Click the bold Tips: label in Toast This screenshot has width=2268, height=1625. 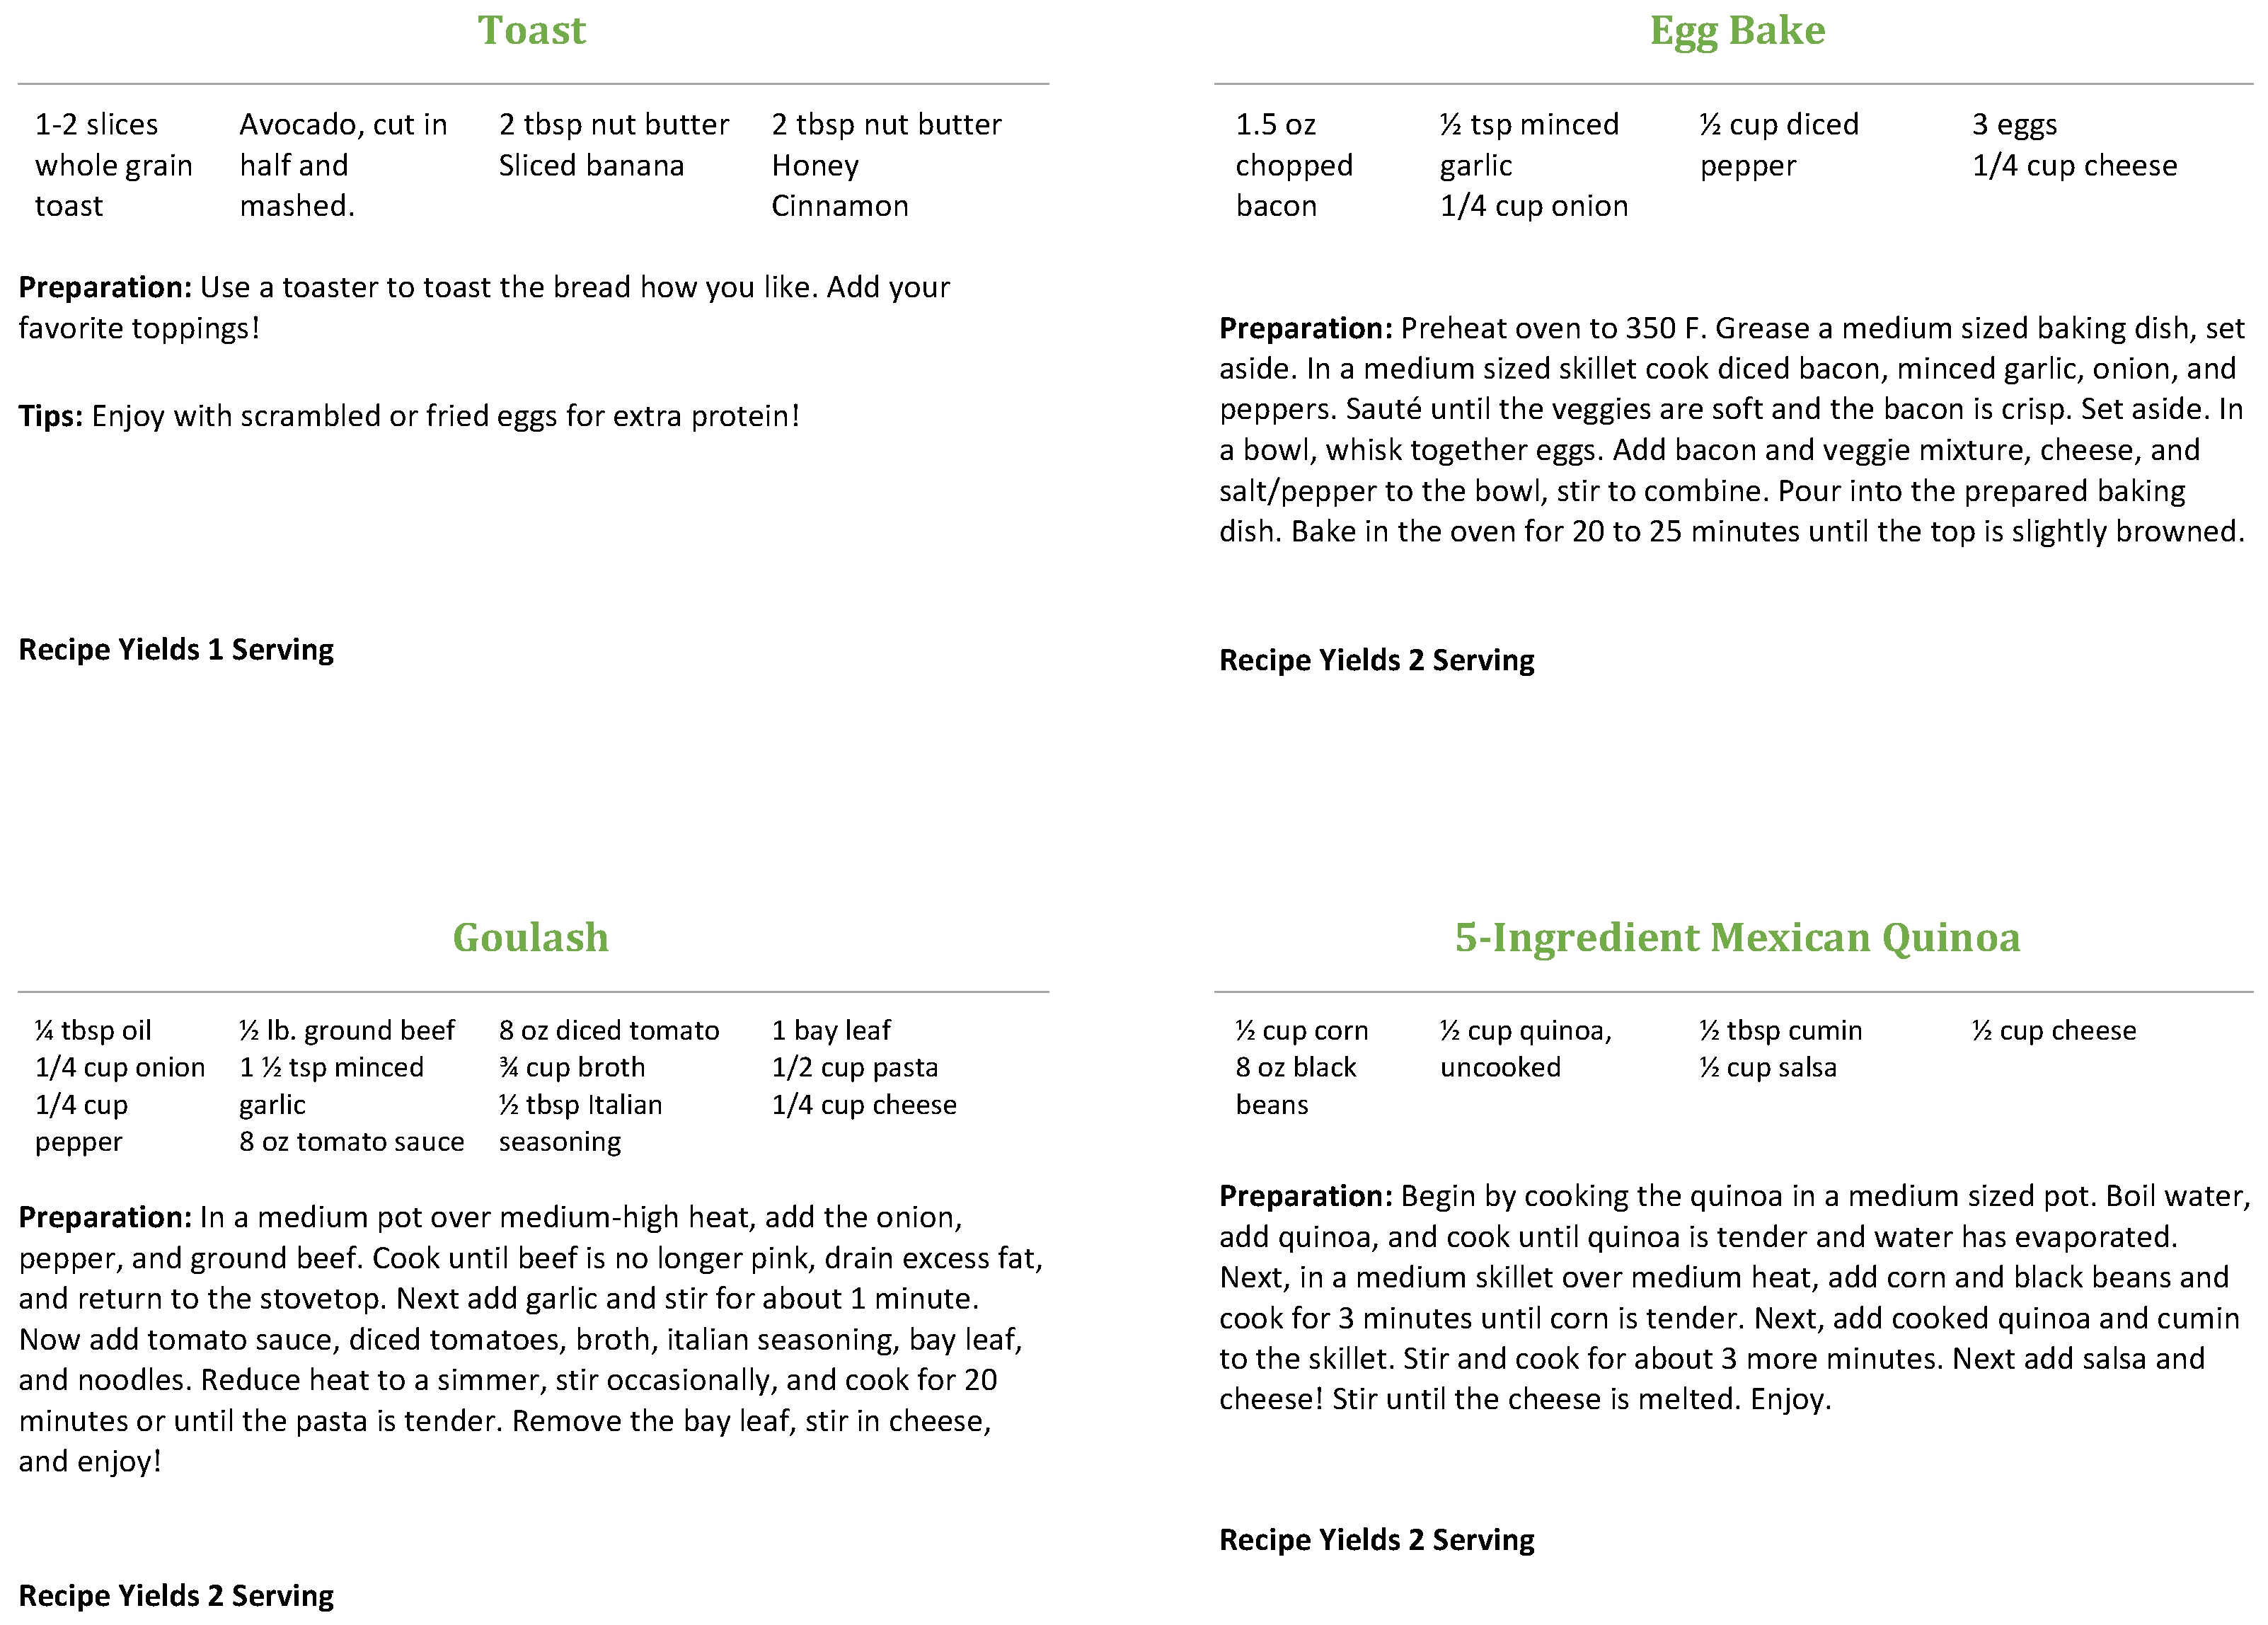coord(51,416)
